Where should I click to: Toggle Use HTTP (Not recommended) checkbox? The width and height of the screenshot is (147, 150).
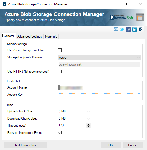pos(60,72)
